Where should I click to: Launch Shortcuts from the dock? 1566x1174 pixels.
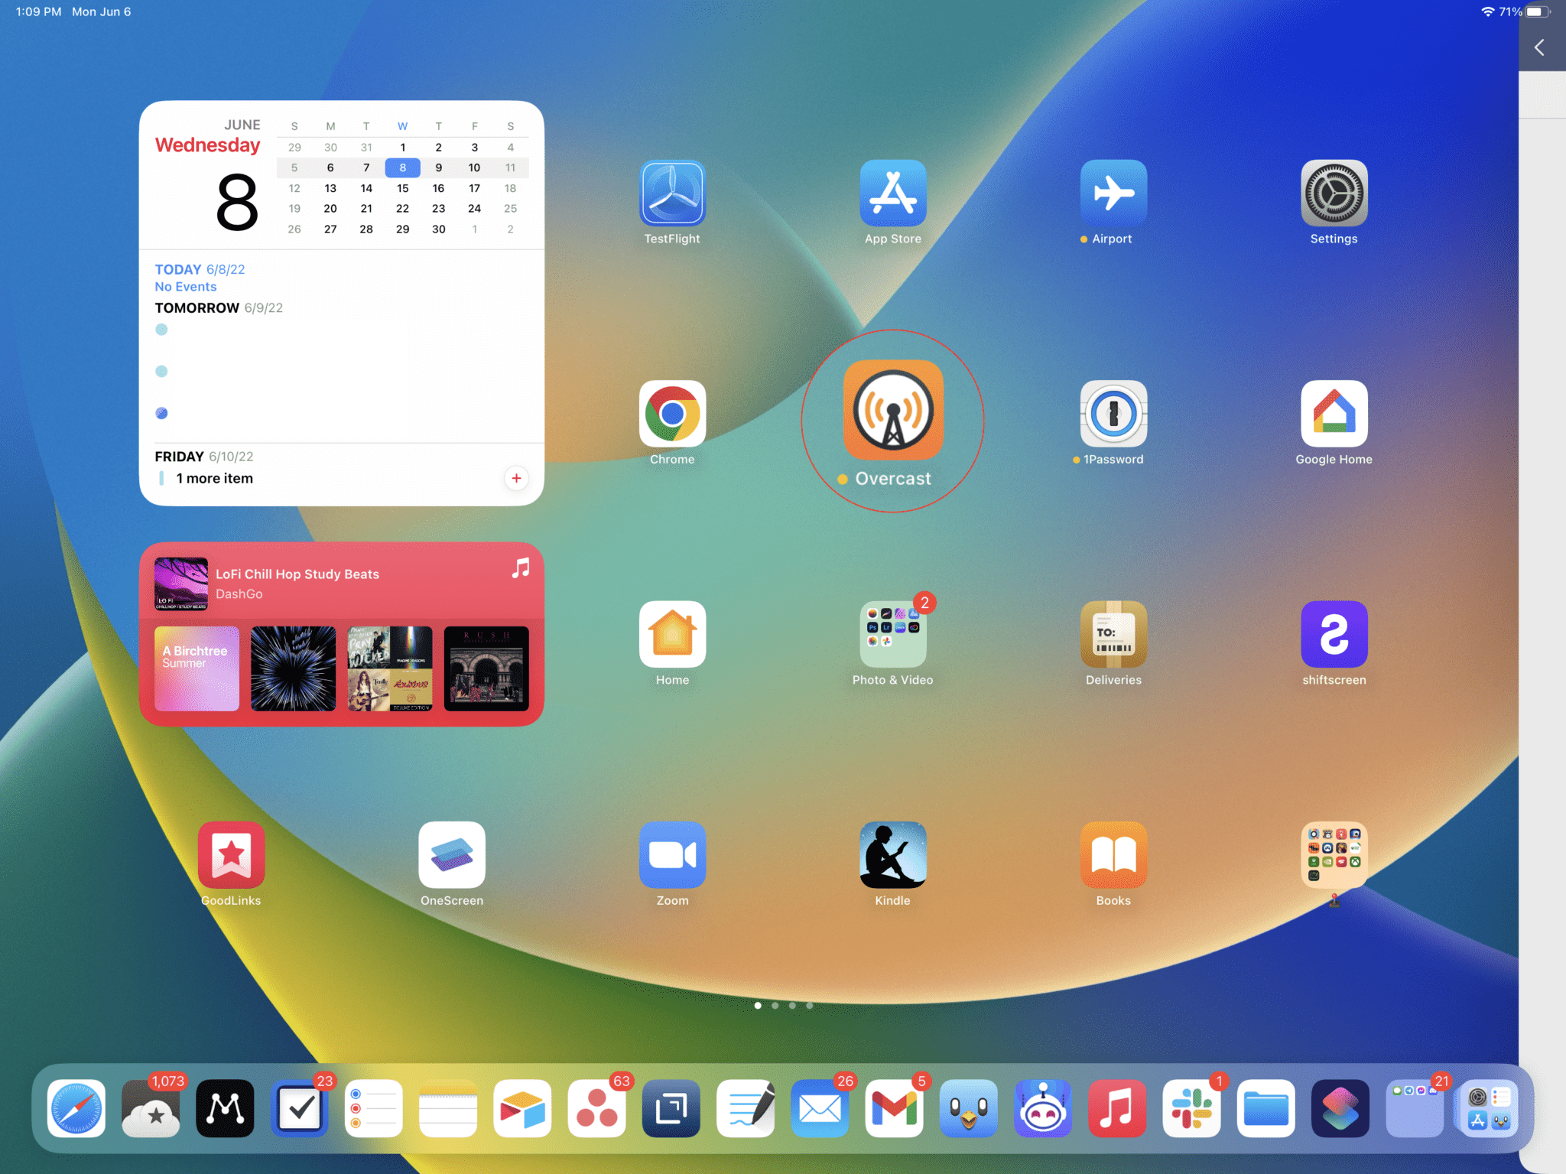[1340, 1108]
